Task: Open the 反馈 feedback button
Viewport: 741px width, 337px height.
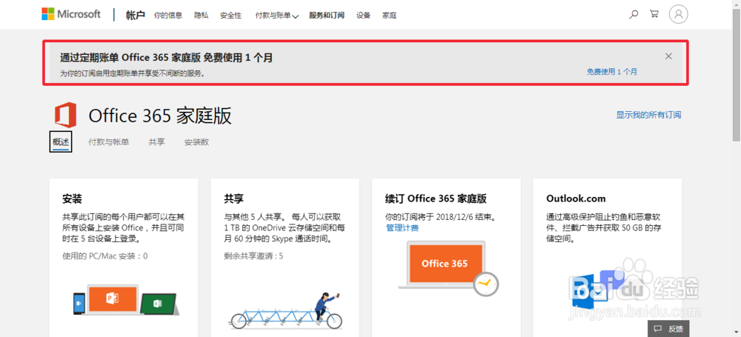Action: point(668,329)
